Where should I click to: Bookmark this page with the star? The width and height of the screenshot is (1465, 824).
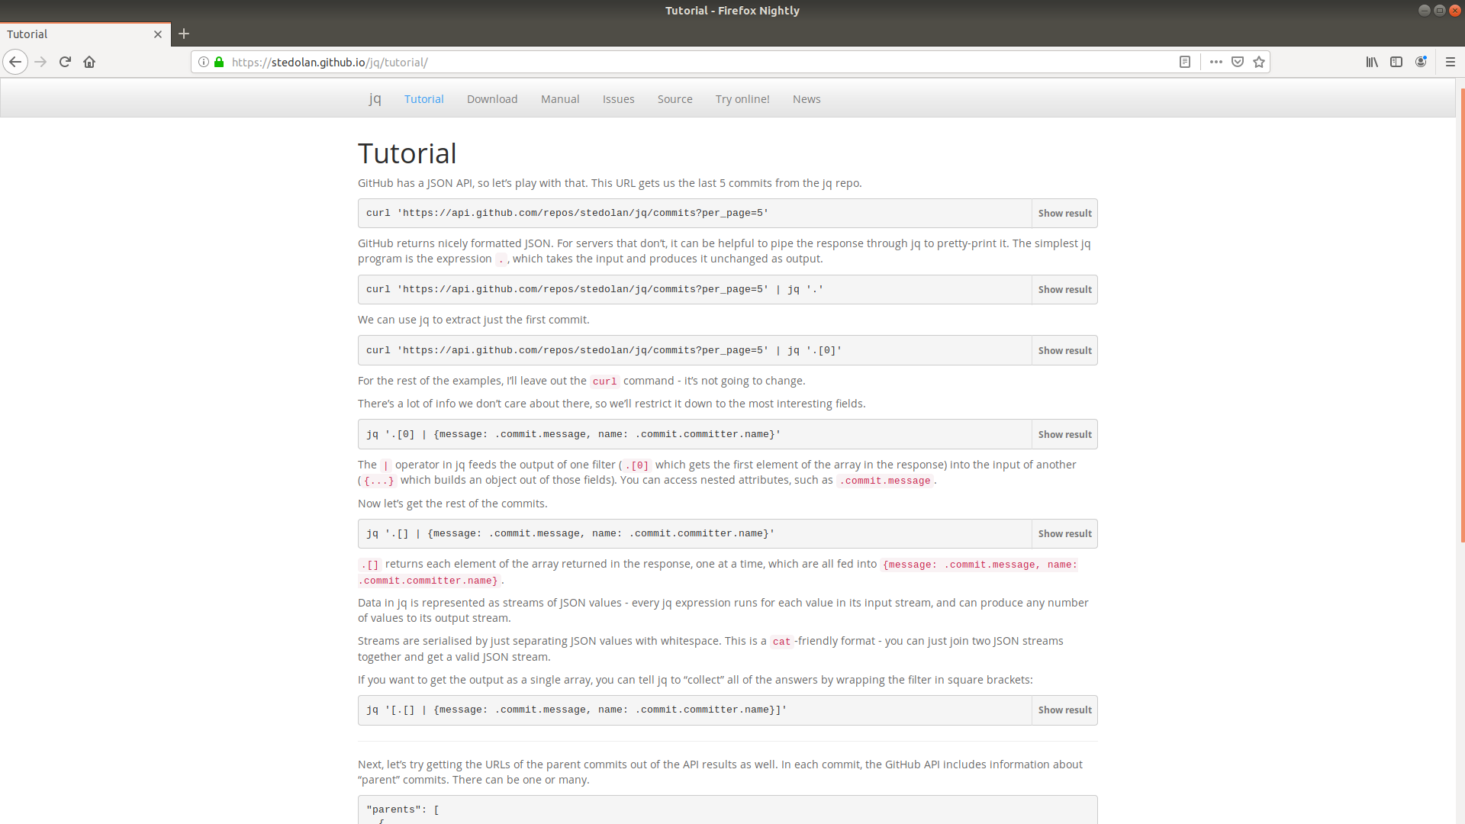click(x=1259, y=62)
